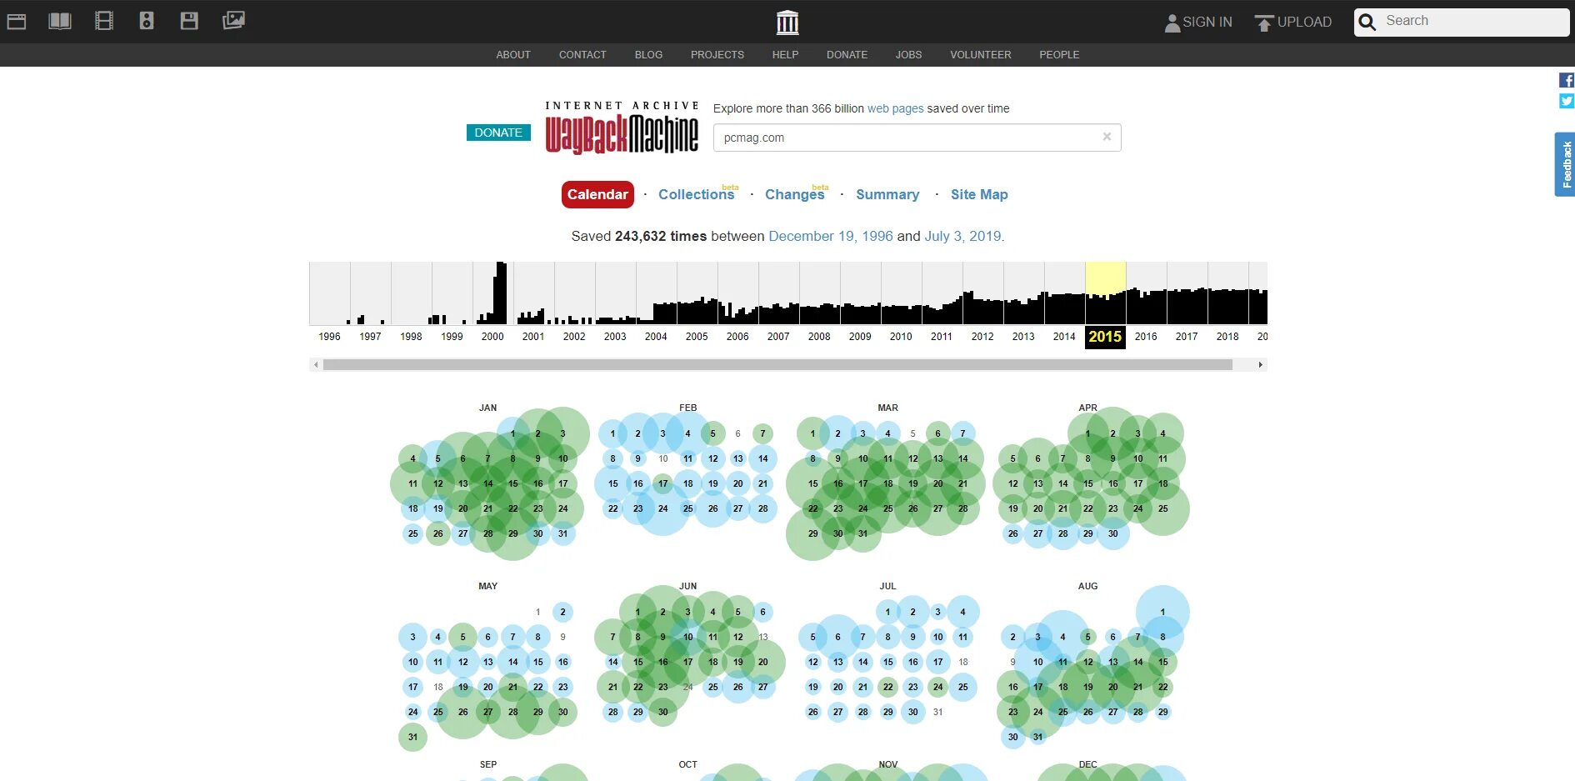
Task: Switch to the Summary tab
Action: click(887, 194)
